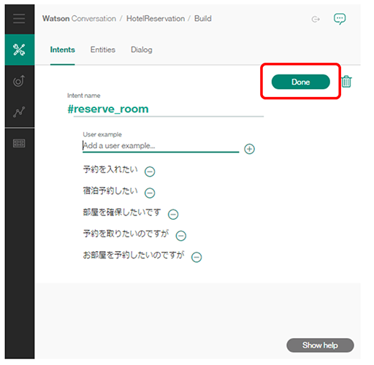Switch to the Entities tab

pyautogui.click(x=103, y=50)
